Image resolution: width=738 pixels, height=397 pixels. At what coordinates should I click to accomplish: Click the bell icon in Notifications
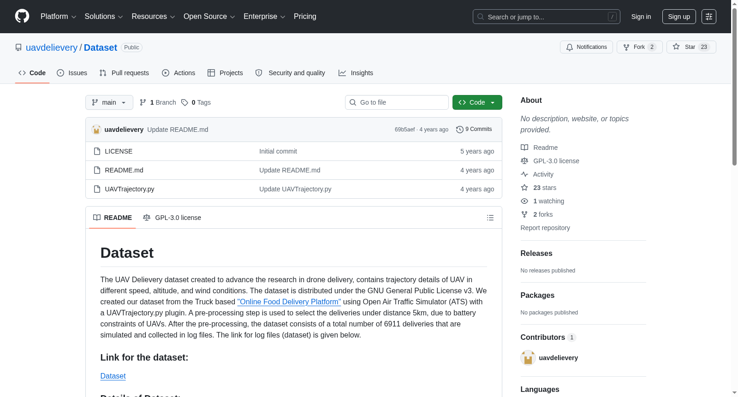coord(570,47)
